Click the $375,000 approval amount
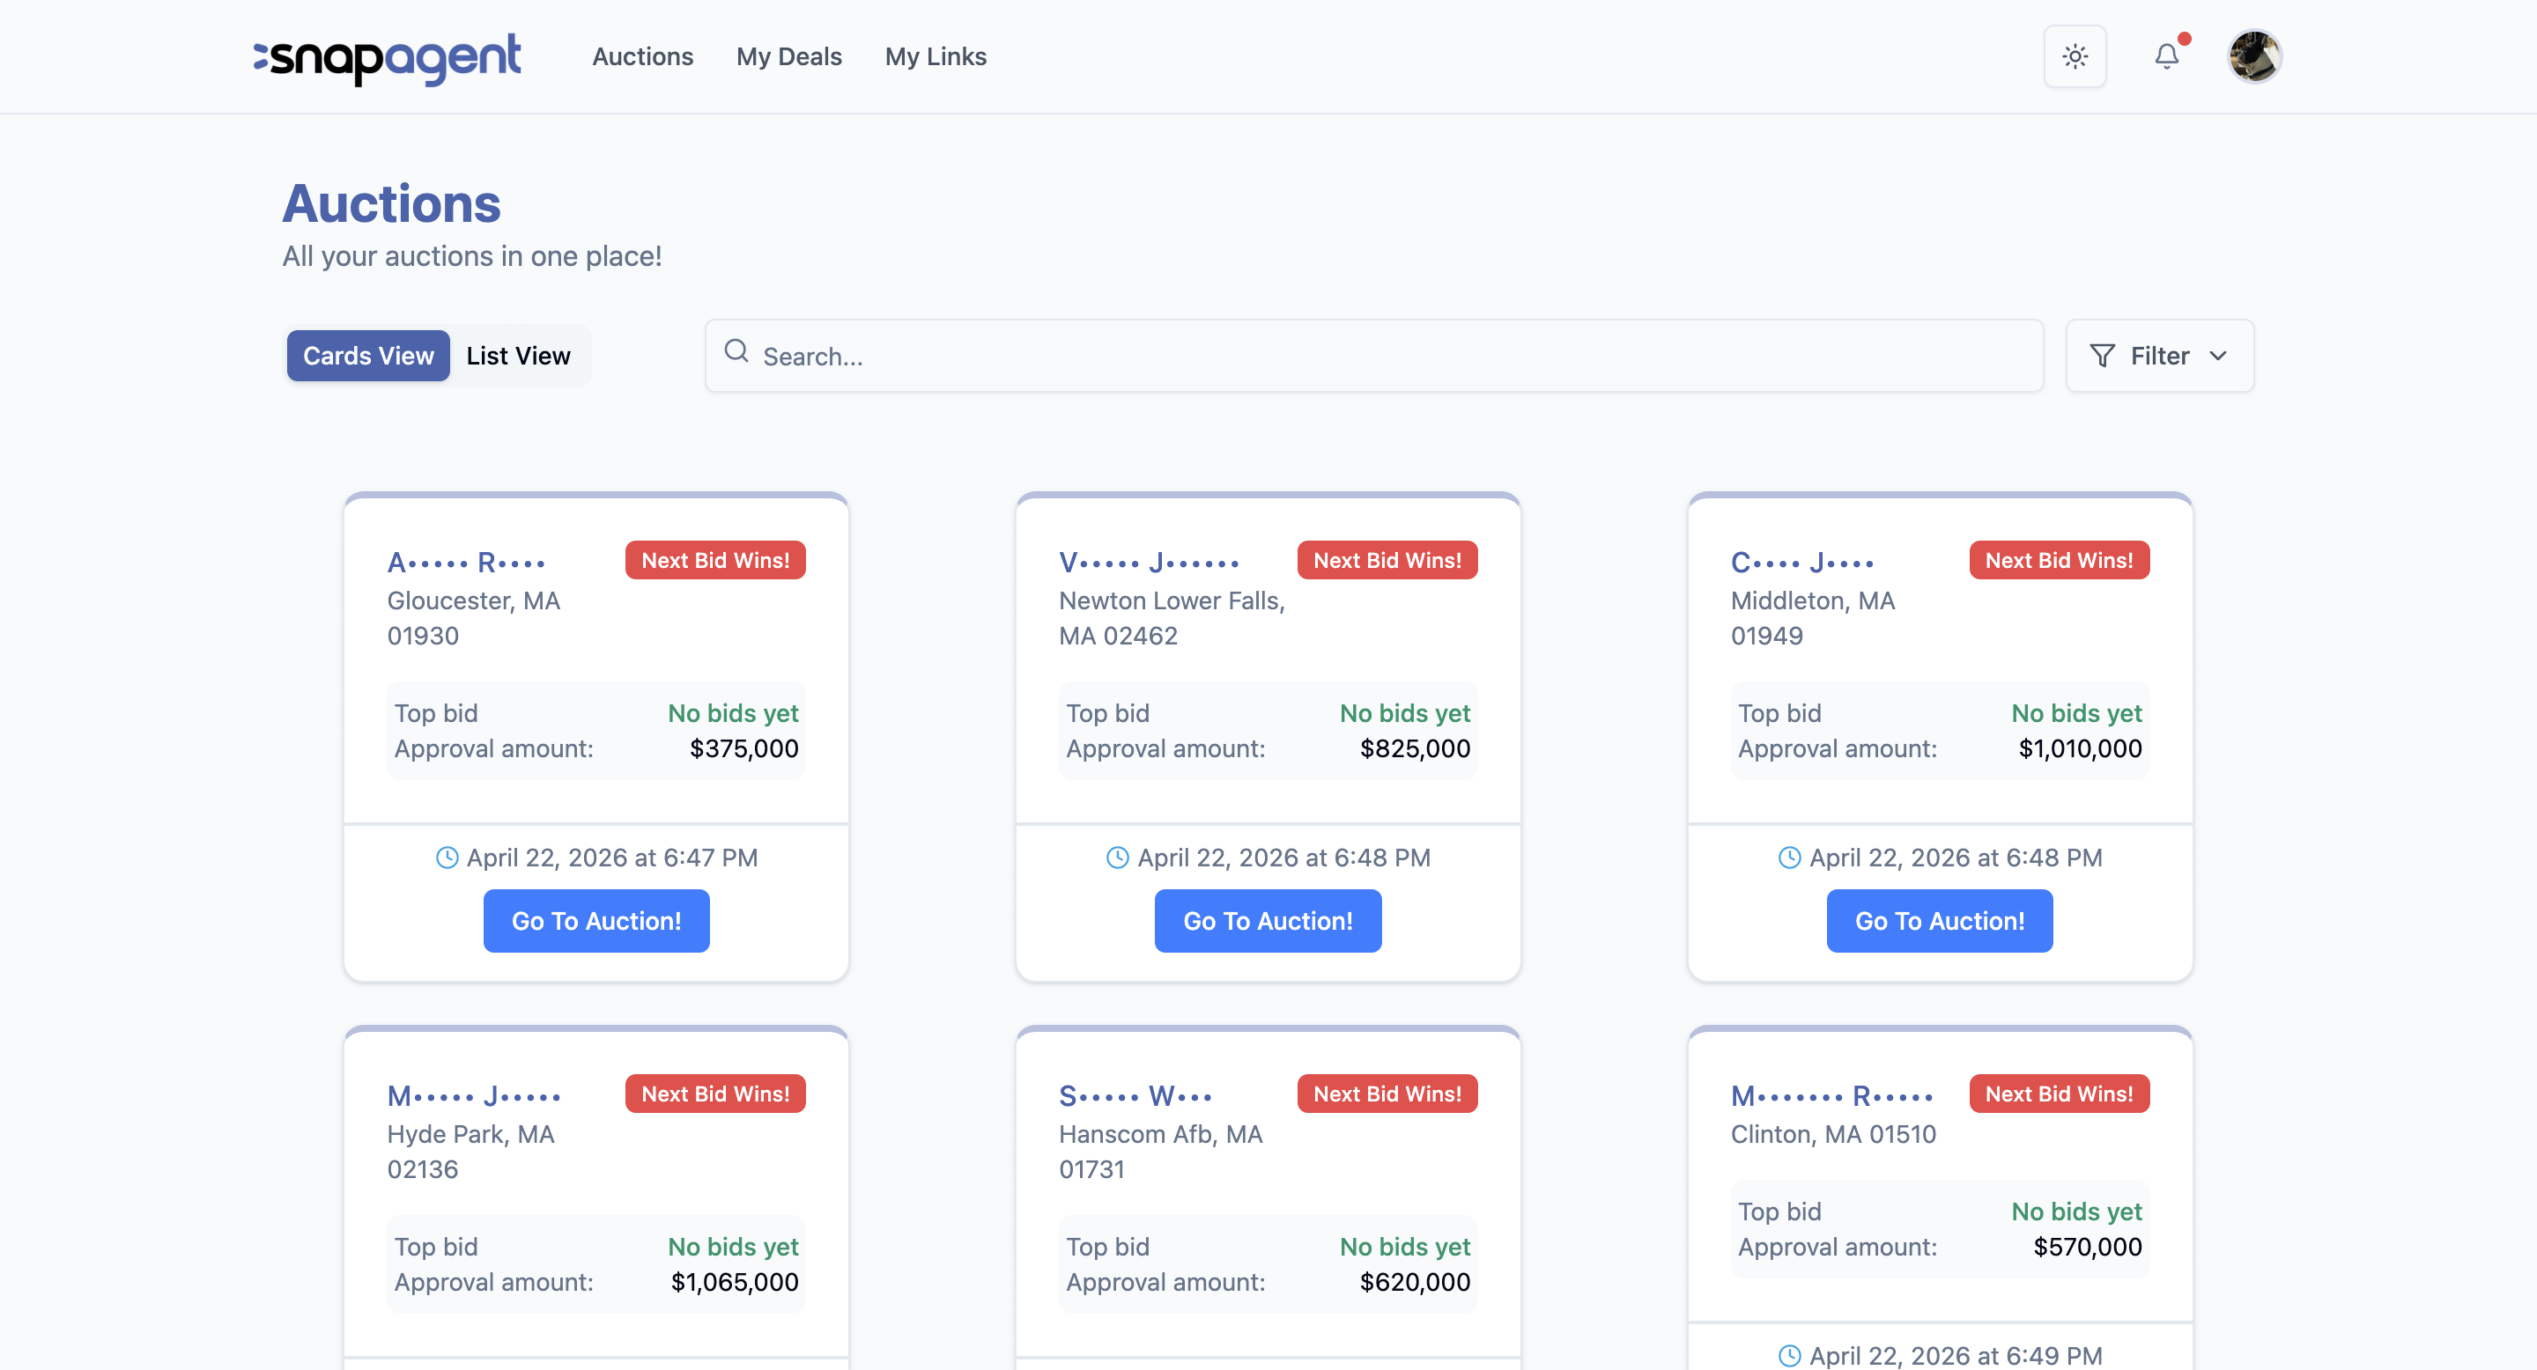This screenshot has height=1370, width=2537. tap(743, 748)
